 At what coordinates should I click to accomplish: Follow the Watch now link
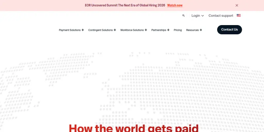(x=175, y=5)
